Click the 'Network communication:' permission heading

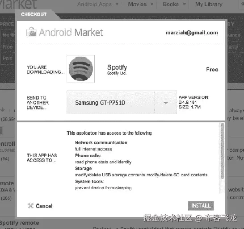click(x=101, y=142)
